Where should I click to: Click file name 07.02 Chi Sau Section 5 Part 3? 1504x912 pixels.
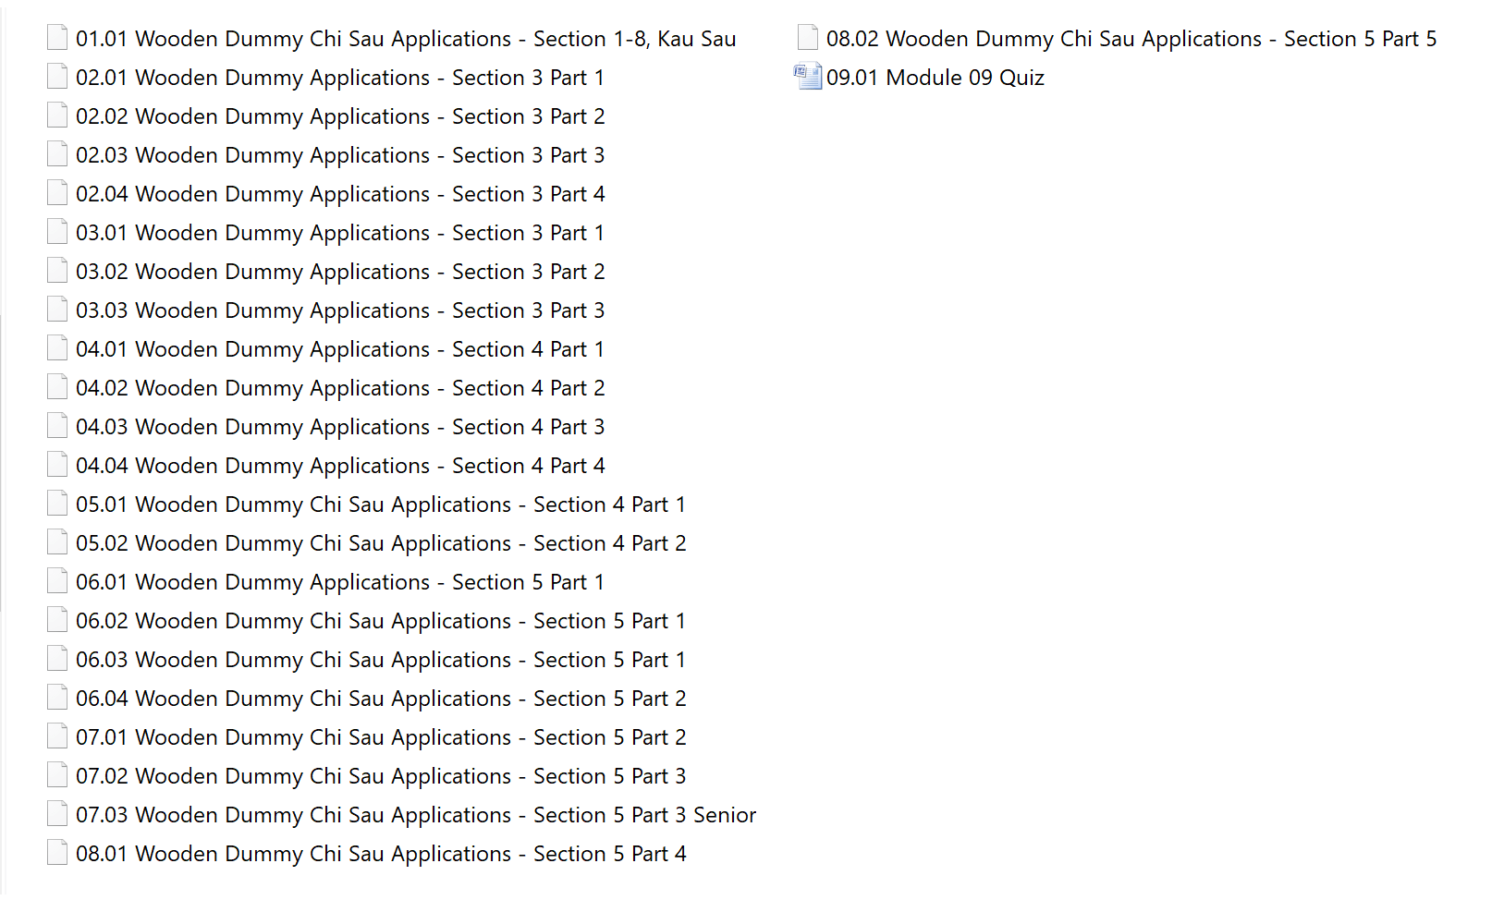pyautogui.click(x=380, y=776)
